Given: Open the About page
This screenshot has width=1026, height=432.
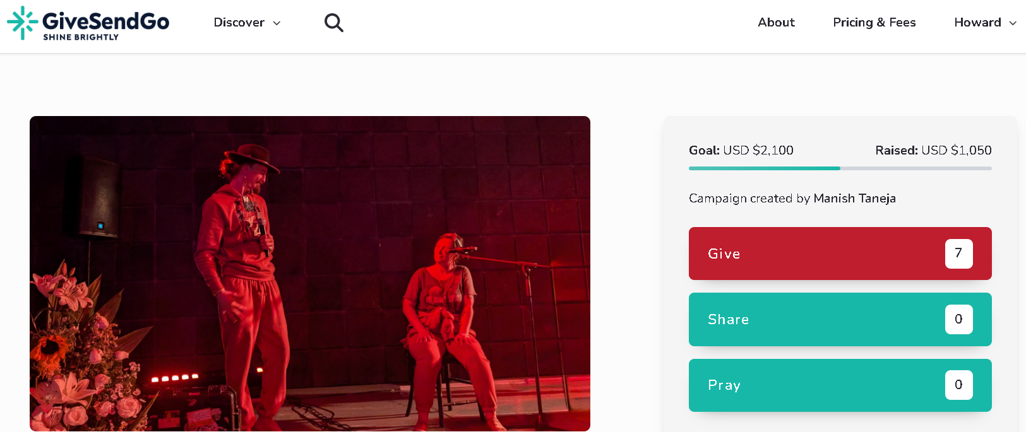Looking at the screenshot, I should [x=776, y=23].
